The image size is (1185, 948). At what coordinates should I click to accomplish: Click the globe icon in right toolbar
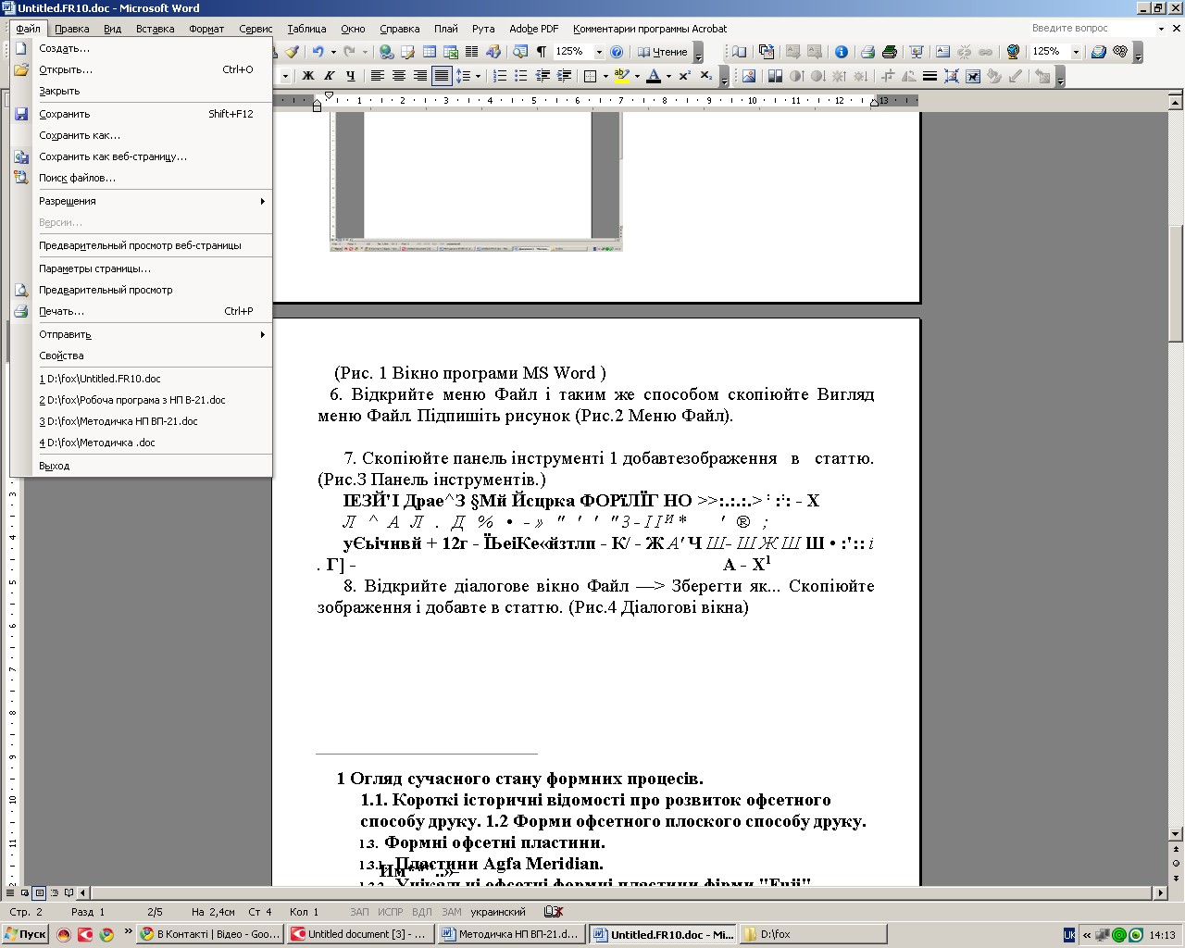pyautogui.click(x=1012, y=52)
